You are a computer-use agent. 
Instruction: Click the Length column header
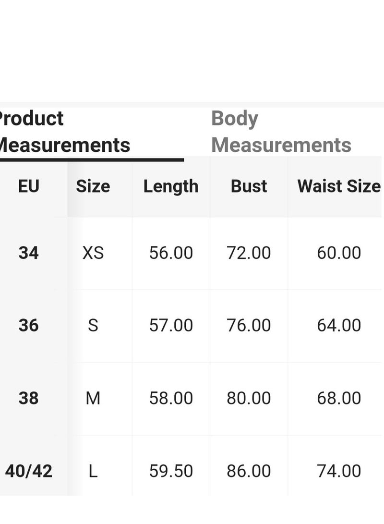(171, 186)
